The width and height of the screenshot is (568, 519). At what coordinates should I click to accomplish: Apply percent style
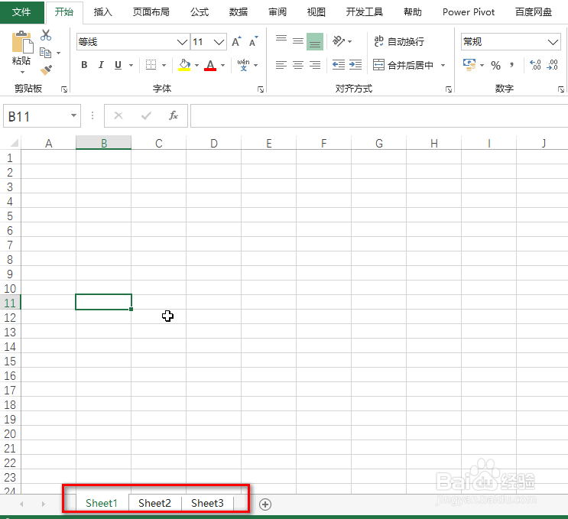[495, 65]
